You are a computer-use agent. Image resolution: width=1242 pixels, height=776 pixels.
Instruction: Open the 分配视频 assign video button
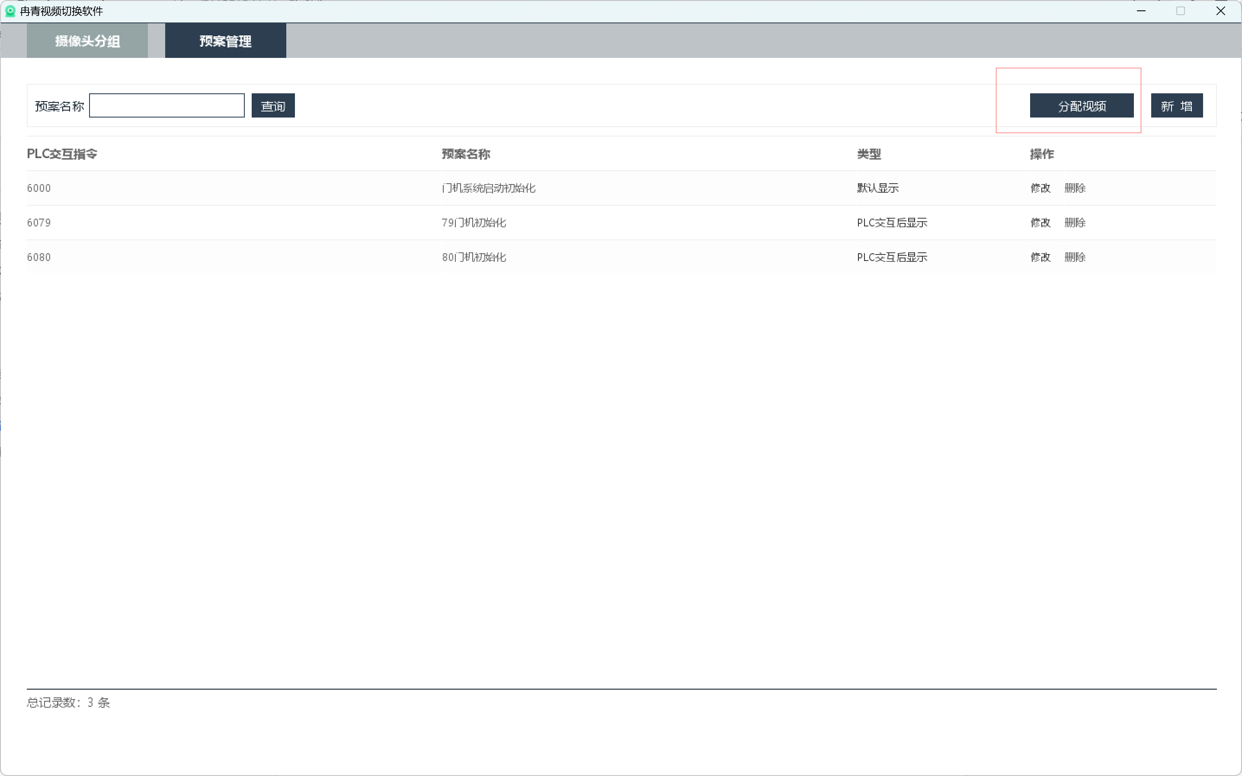(1081, 106)
